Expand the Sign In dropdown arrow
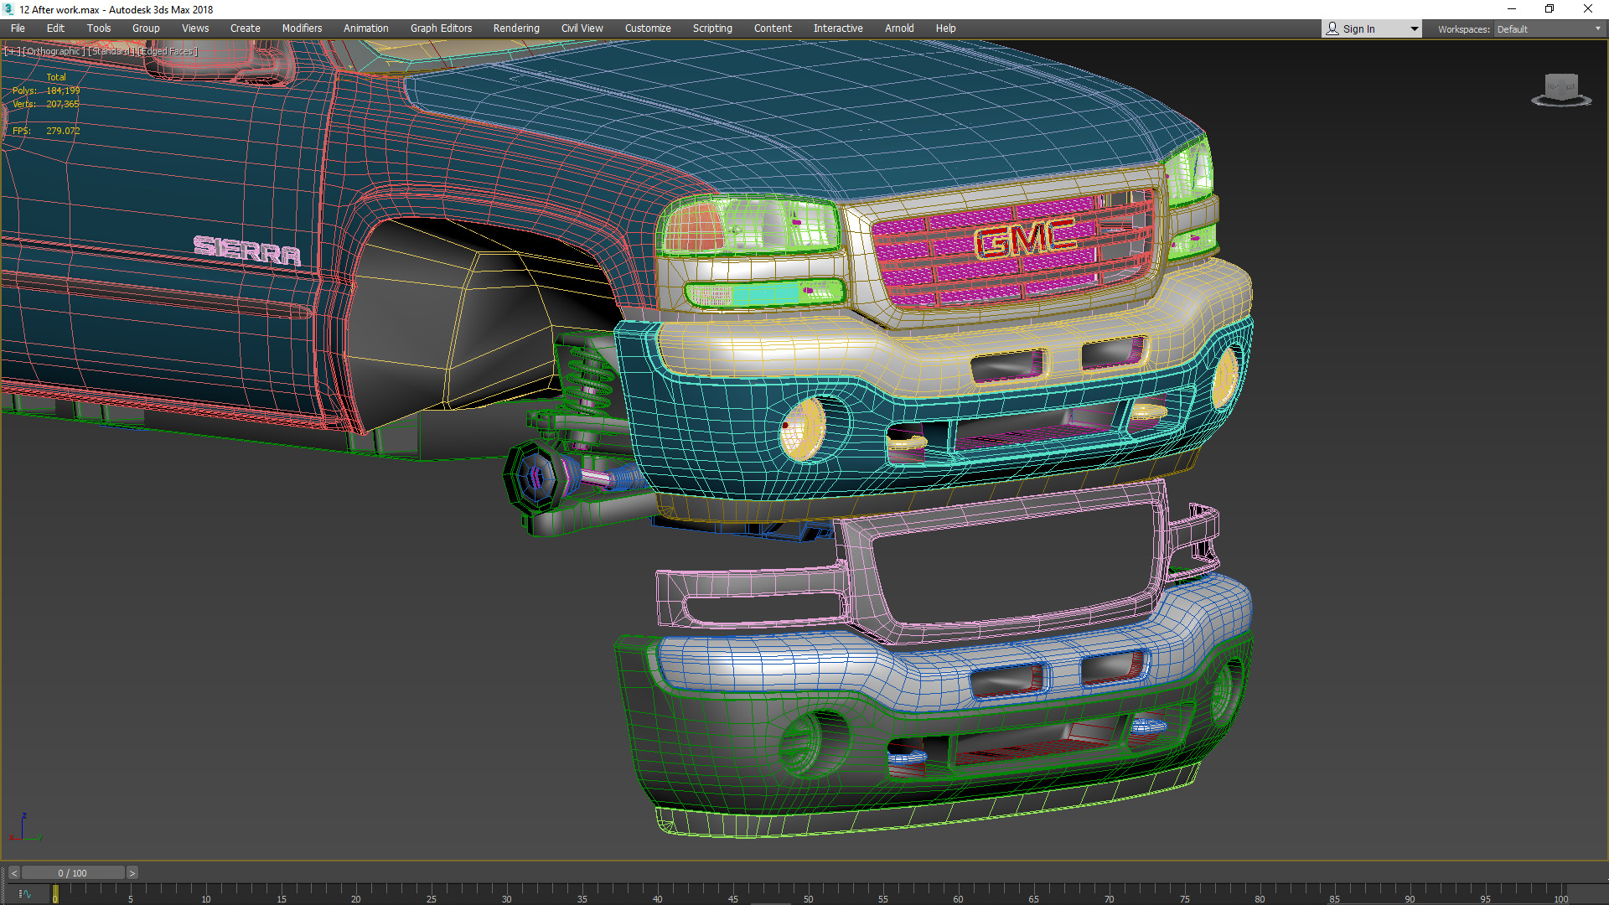 point(1415,29)
